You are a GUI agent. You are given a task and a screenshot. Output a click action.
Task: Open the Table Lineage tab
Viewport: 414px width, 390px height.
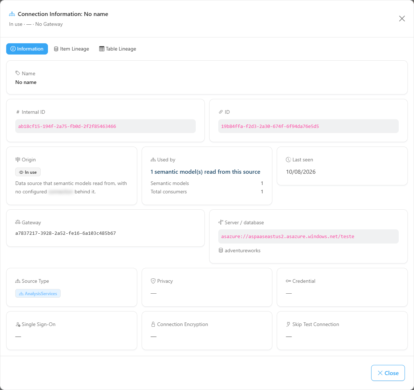tap(118, 49)
